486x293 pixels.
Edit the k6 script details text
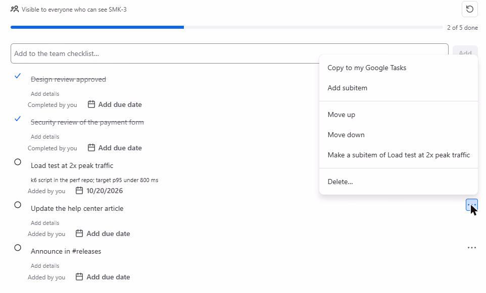pos(94,180)
